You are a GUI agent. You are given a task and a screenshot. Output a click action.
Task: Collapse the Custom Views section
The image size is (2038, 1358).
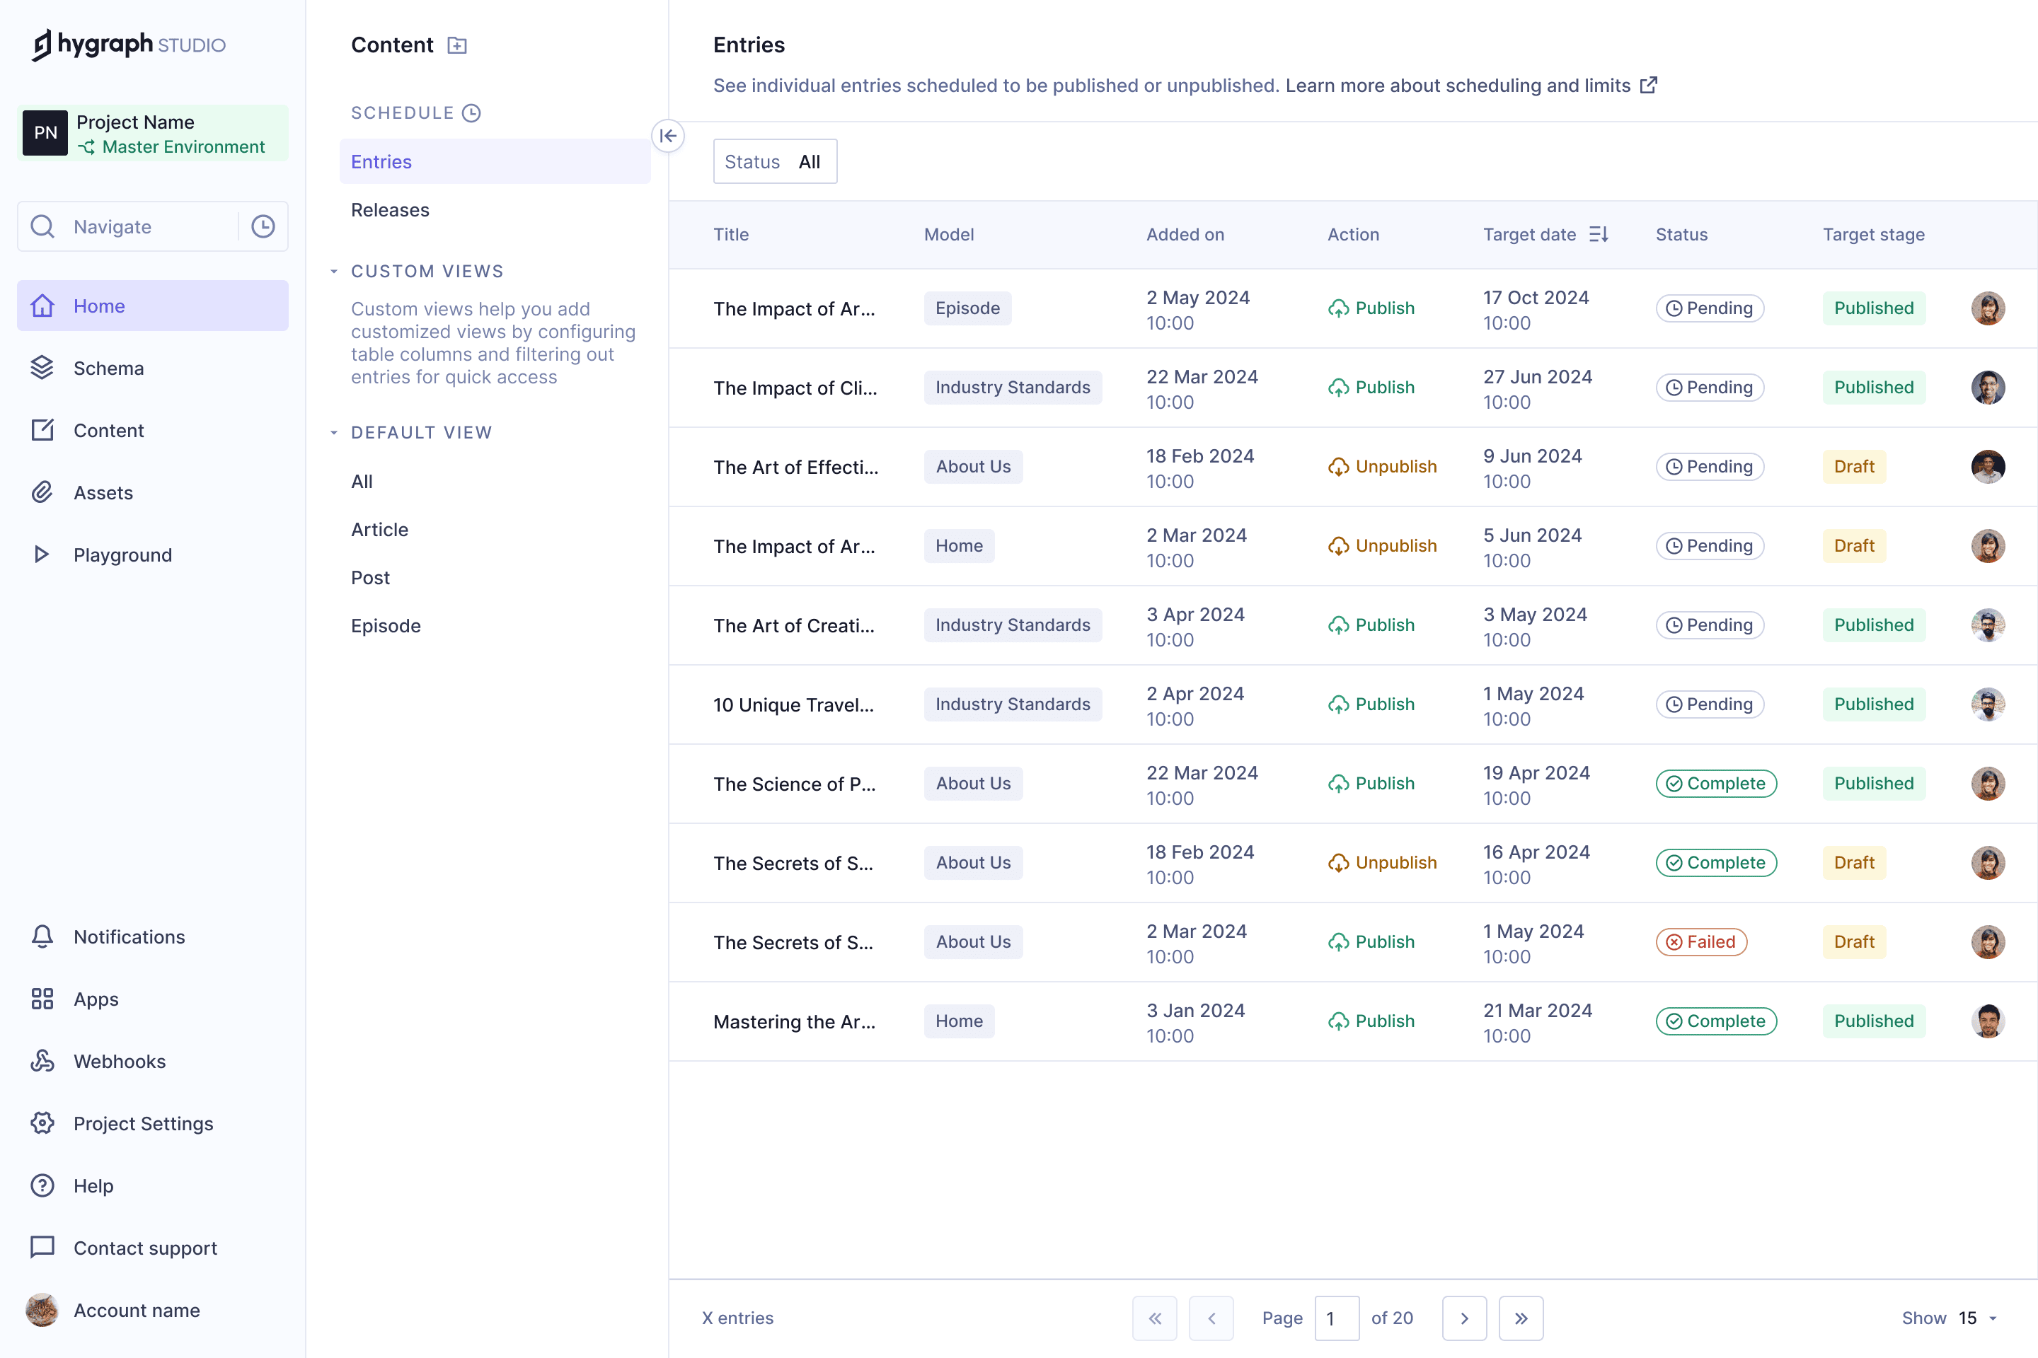pyautogui.click(x=335, y=270)
